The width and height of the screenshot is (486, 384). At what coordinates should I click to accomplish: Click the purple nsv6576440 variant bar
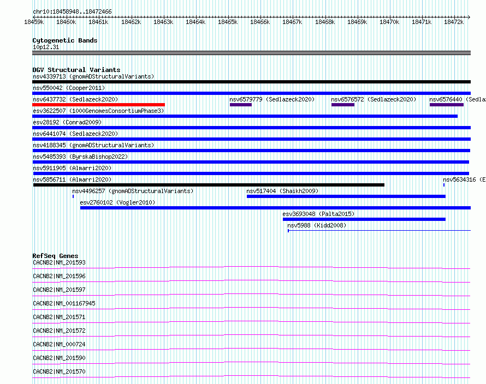pos(447,105)
